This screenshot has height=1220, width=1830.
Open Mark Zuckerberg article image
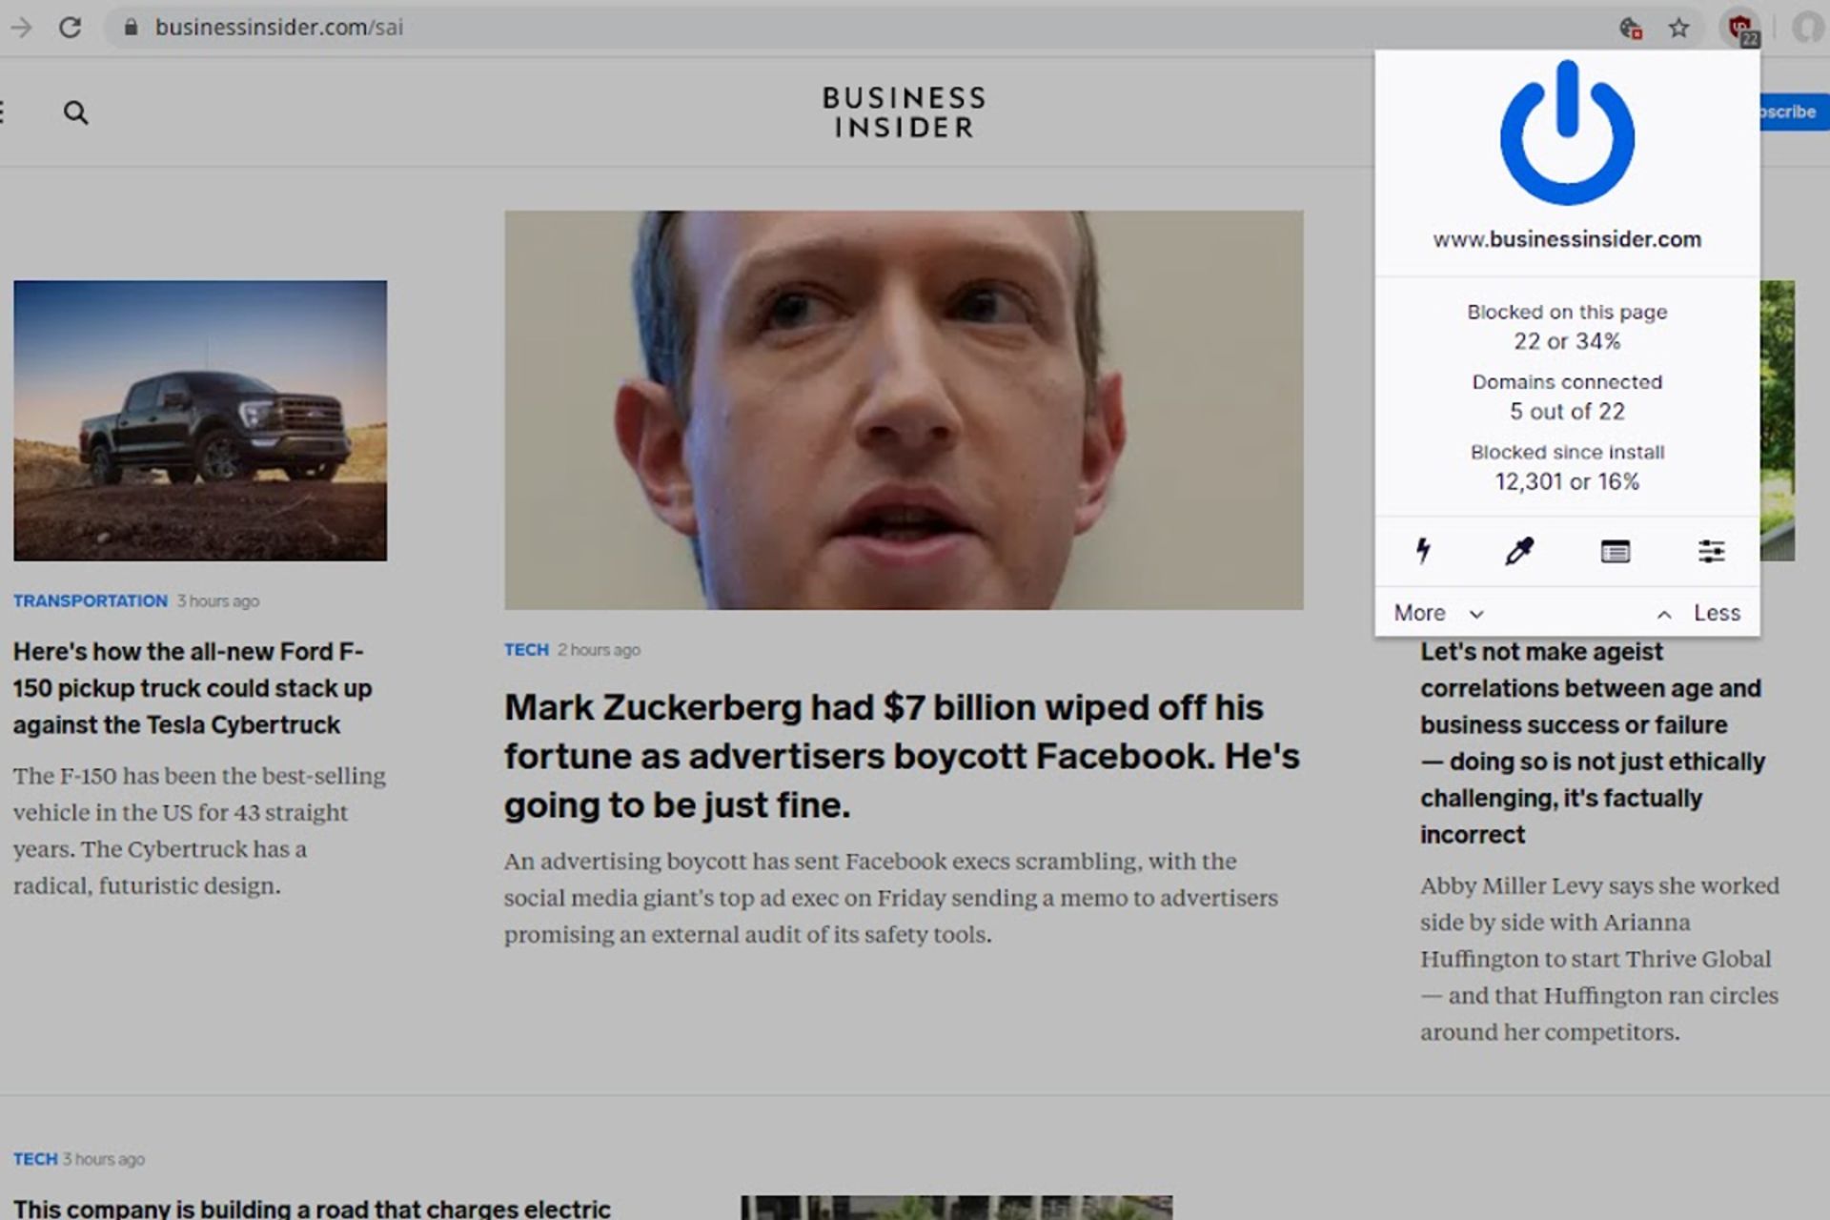904,410
